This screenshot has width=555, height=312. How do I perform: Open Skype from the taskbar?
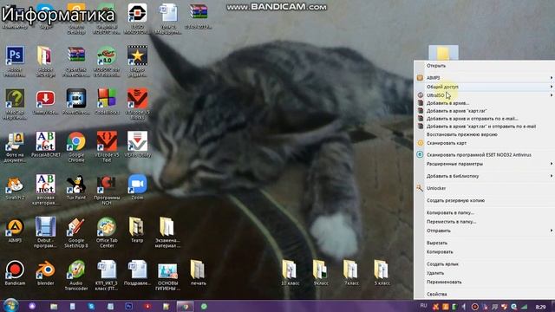91,306
